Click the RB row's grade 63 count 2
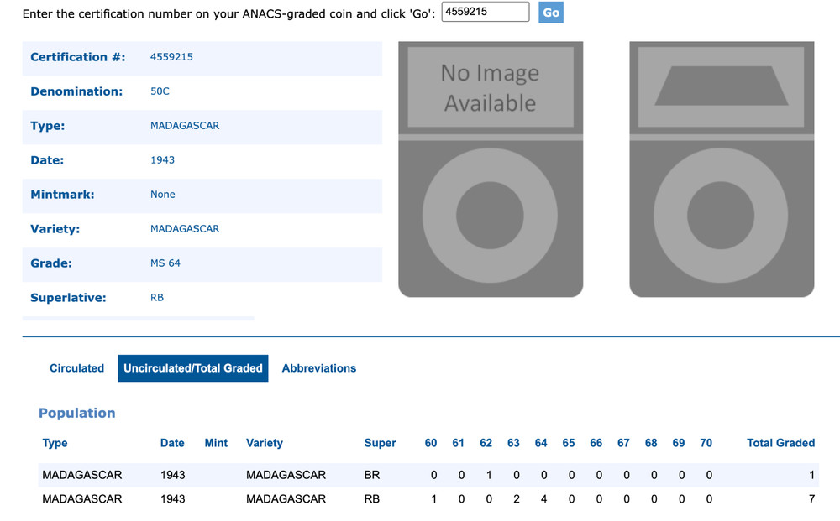 tap(517, 499)
